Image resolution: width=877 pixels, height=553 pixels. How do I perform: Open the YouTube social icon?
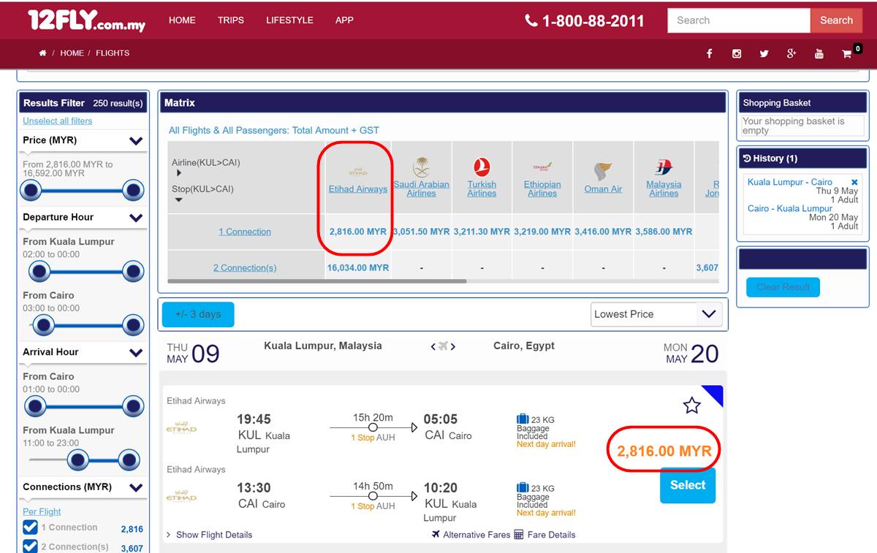point(819,53)
